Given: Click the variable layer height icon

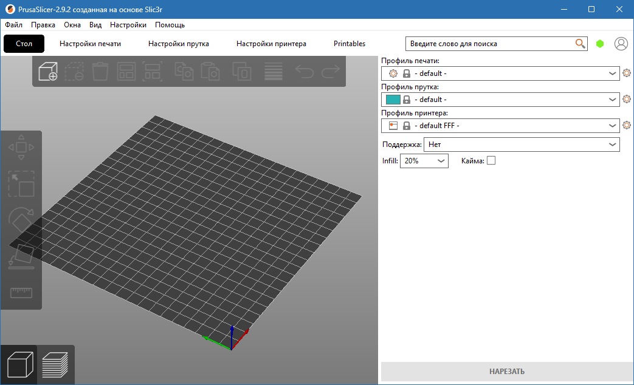Looking at the screenshot, I should [x=274, y=72].
